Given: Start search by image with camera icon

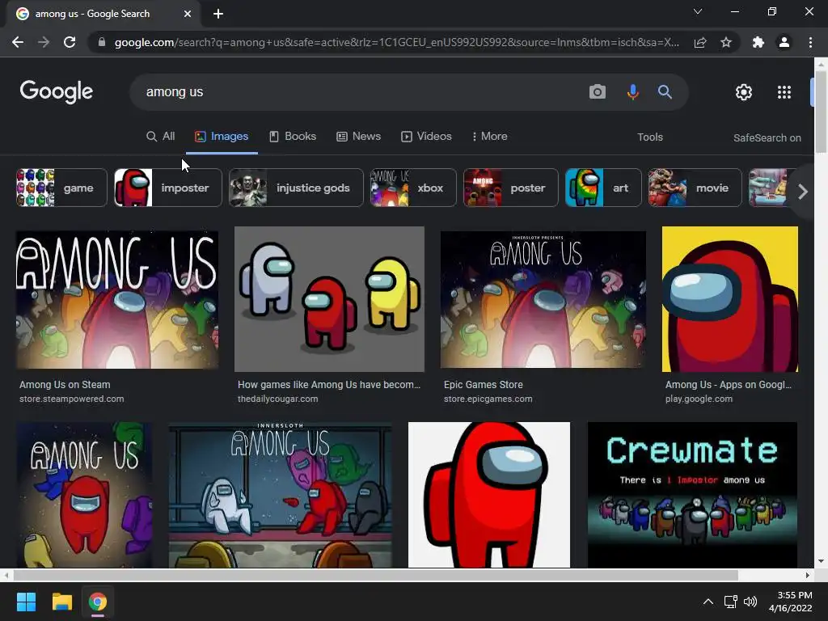Looking at the screenshot, I should [598, 92].
